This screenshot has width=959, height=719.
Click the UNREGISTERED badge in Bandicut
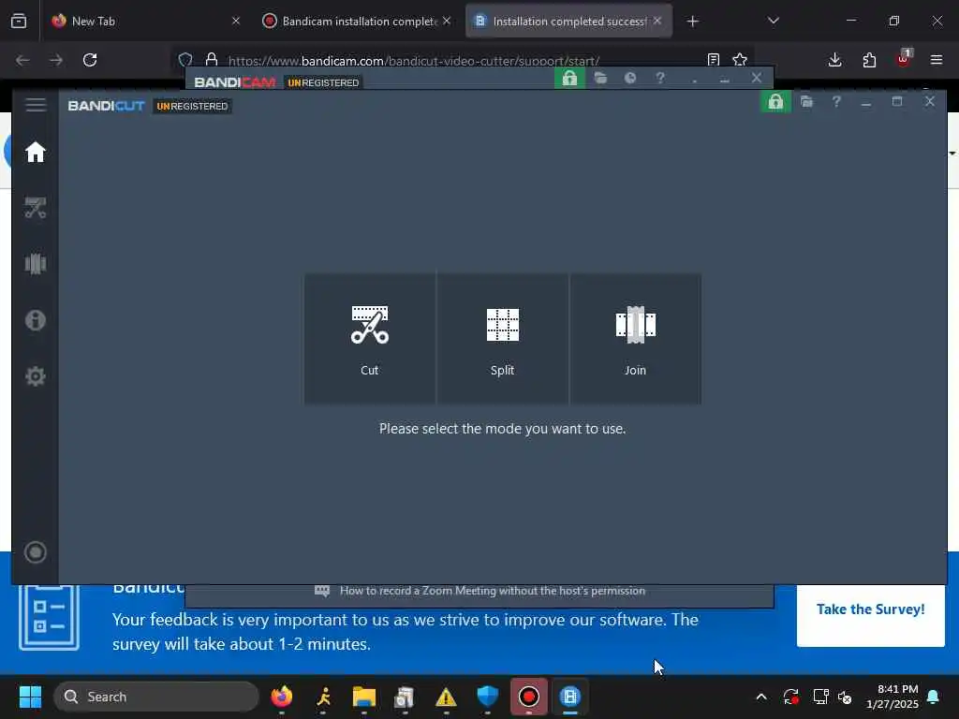click(192, 107)
